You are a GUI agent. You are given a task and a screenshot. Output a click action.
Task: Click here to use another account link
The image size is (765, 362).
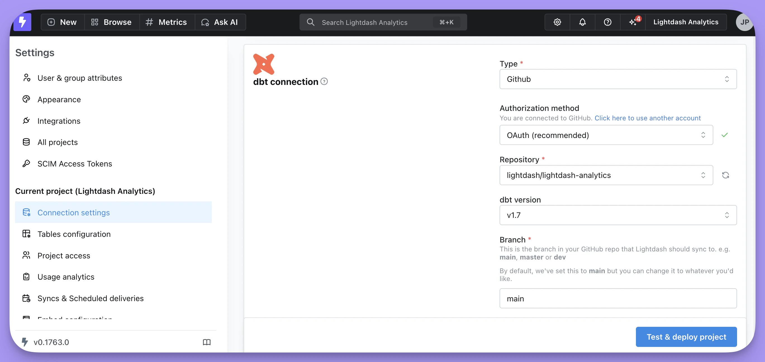(647, 118)
